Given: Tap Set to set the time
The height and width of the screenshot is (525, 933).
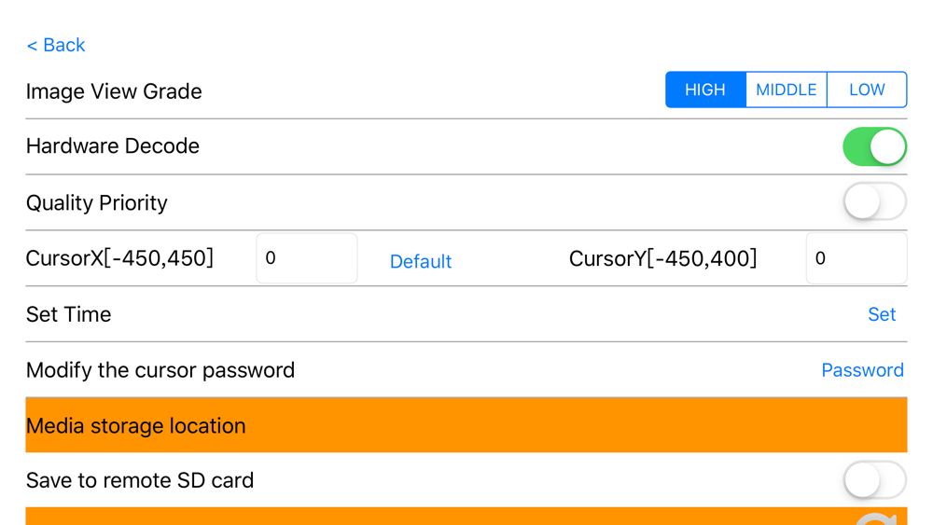Looking at the screenshot, I should click(x=882, y=314).
